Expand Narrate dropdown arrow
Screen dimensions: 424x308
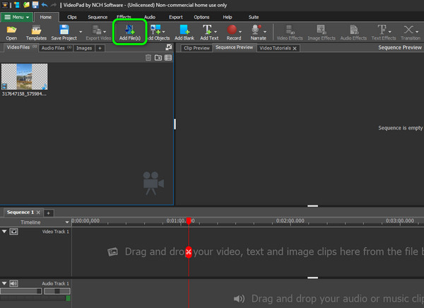[x=265, y=32]
